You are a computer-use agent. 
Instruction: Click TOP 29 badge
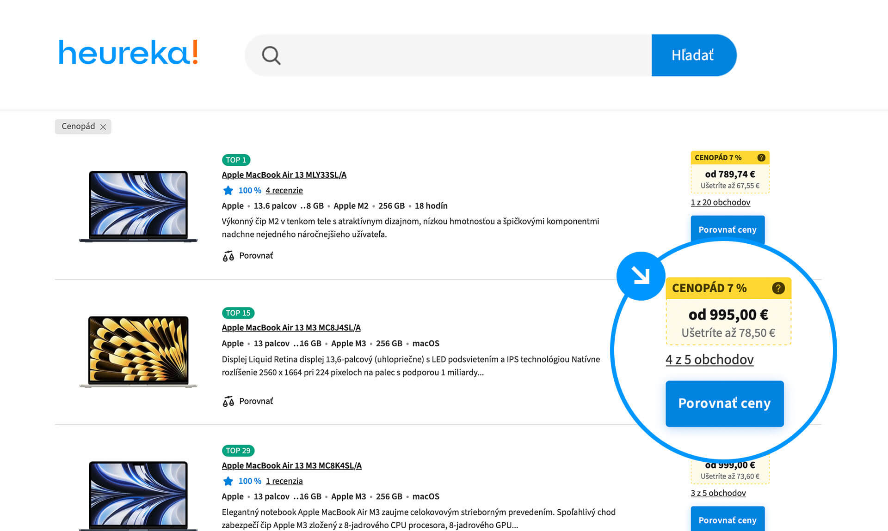tap(238, 451)
